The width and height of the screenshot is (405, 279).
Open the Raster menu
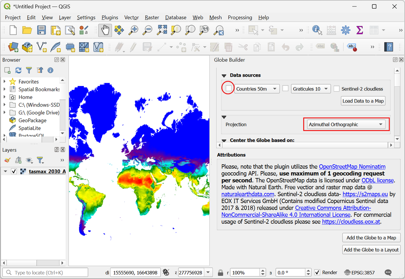coord(152,17)
